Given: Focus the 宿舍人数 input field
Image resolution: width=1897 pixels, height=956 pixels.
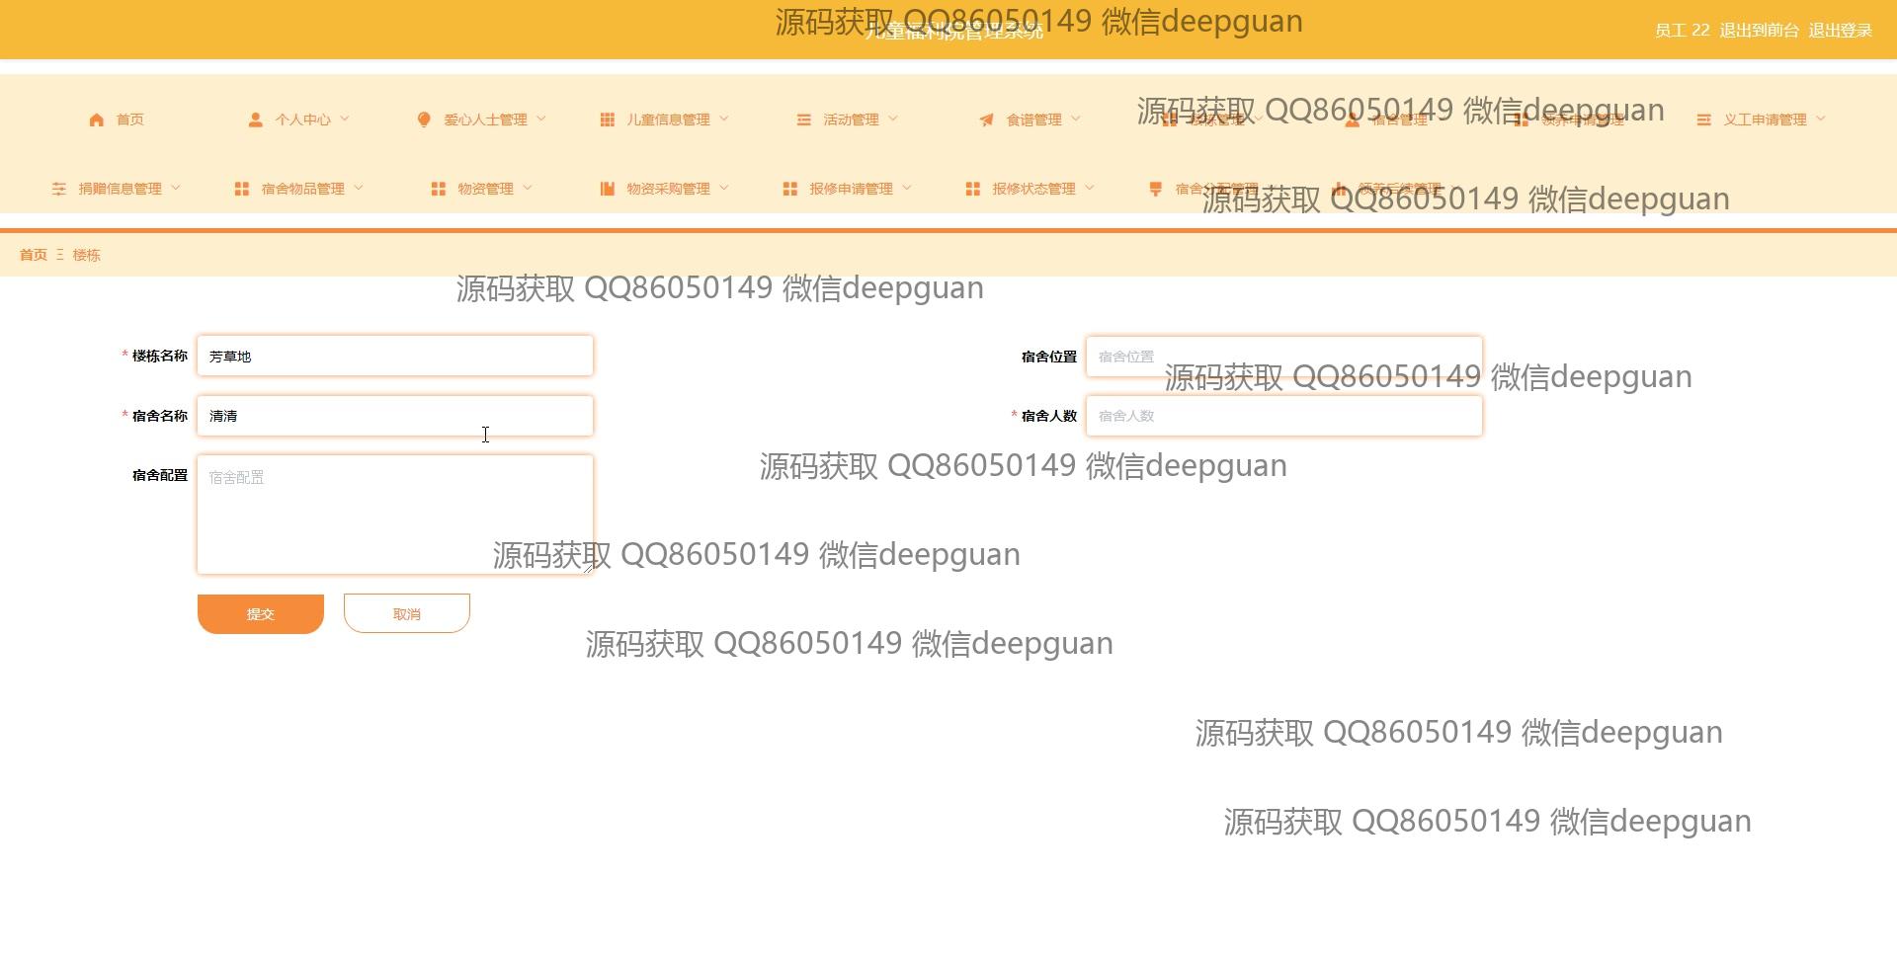Looking at the screenshot, I should (x=1283, y=416).
